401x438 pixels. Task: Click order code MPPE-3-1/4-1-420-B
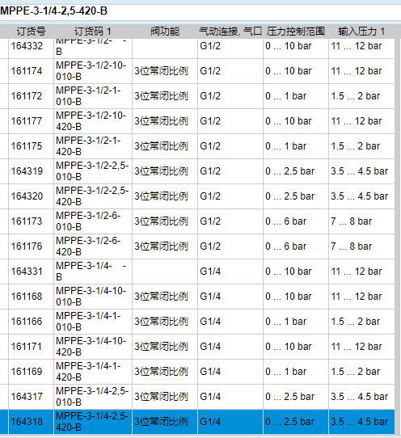pos(88,372)
